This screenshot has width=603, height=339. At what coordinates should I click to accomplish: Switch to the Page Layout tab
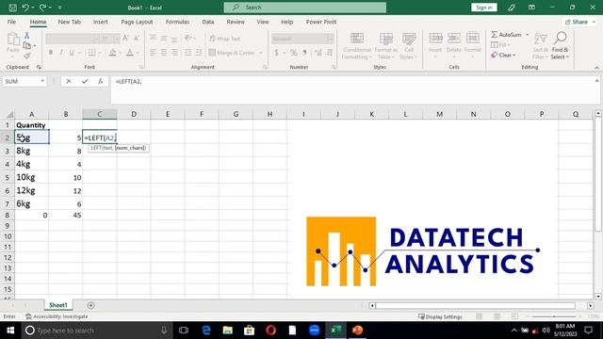(x=137, y=22)
